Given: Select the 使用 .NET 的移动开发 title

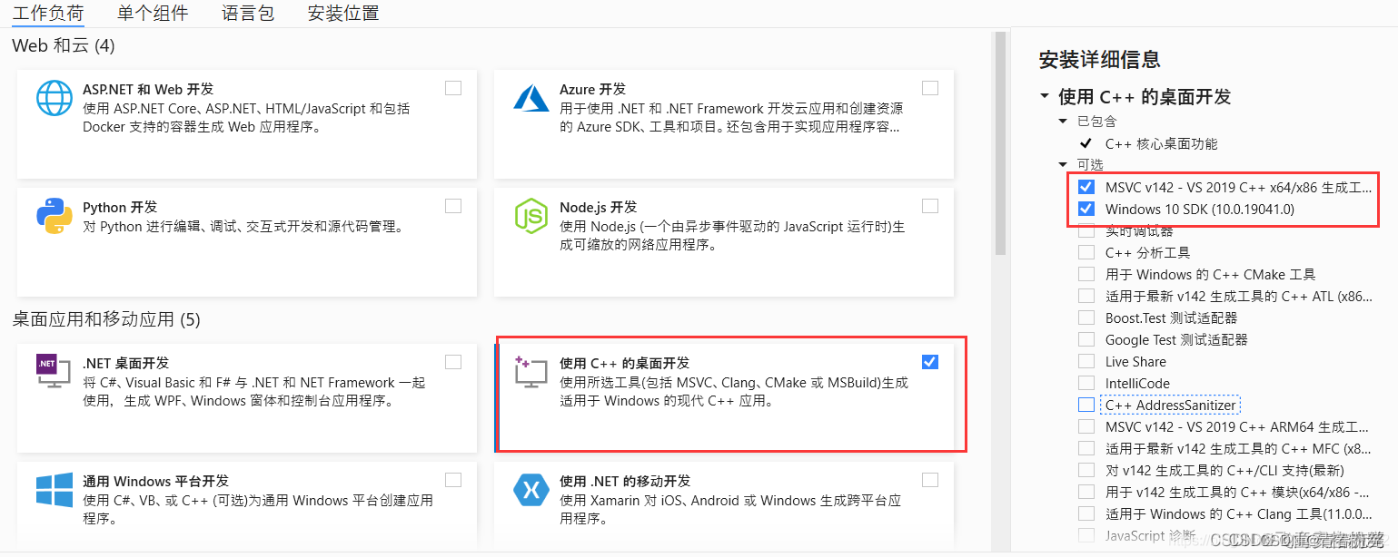Looking at the screenshot, I should 625,481.
